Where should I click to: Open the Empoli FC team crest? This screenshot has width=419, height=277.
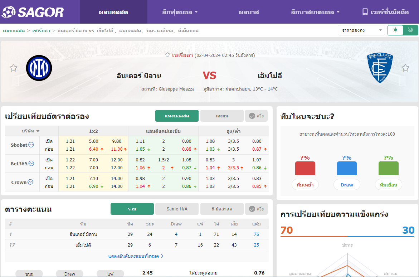pos(380,68)
